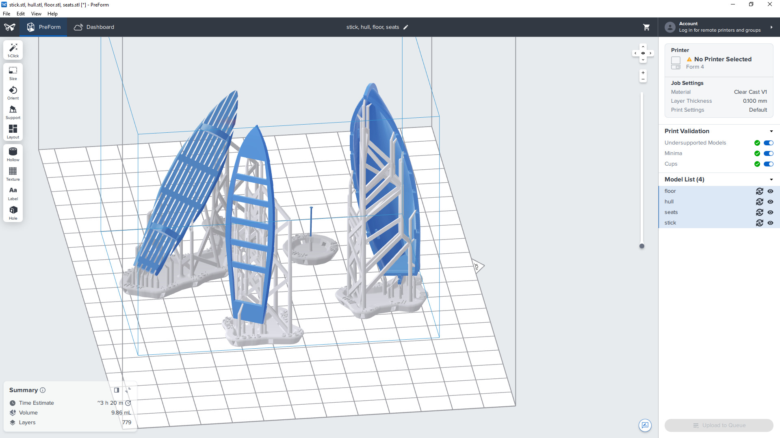Image resolution: width=780 pixels, height=438 pixels.
Task: Open the Edit menu
Action: click(21, 14)
